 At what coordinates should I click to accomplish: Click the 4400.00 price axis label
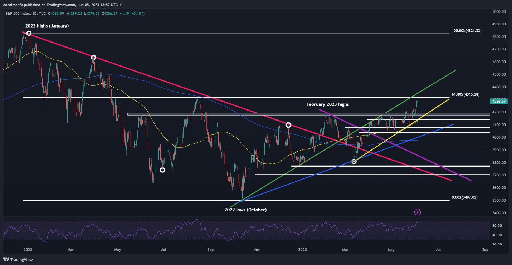point(498,87)
